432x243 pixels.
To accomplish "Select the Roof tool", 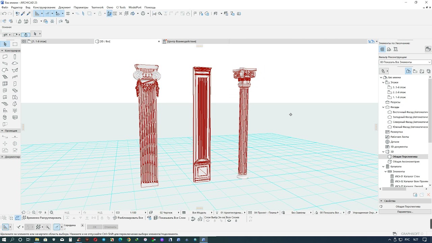I will click(5, 70).
